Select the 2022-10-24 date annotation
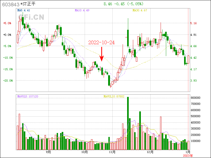211x158 pixels. [x=101, y=42]
